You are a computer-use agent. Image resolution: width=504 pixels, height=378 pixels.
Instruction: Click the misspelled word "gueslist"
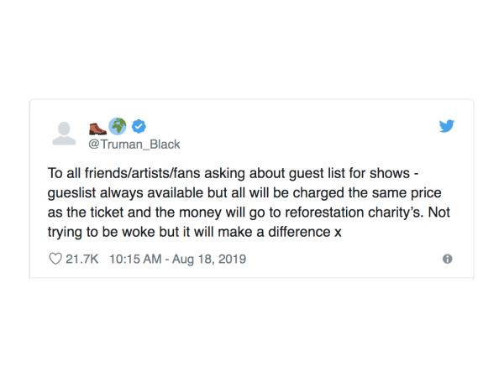click(x=71, y=193)
